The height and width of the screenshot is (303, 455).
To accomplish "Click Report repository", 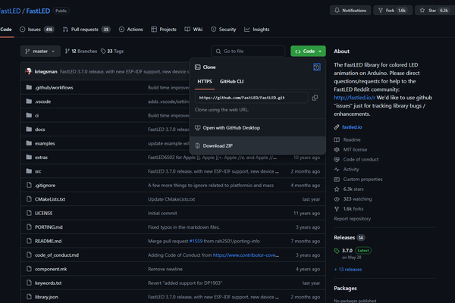I will tap(353, 219).
